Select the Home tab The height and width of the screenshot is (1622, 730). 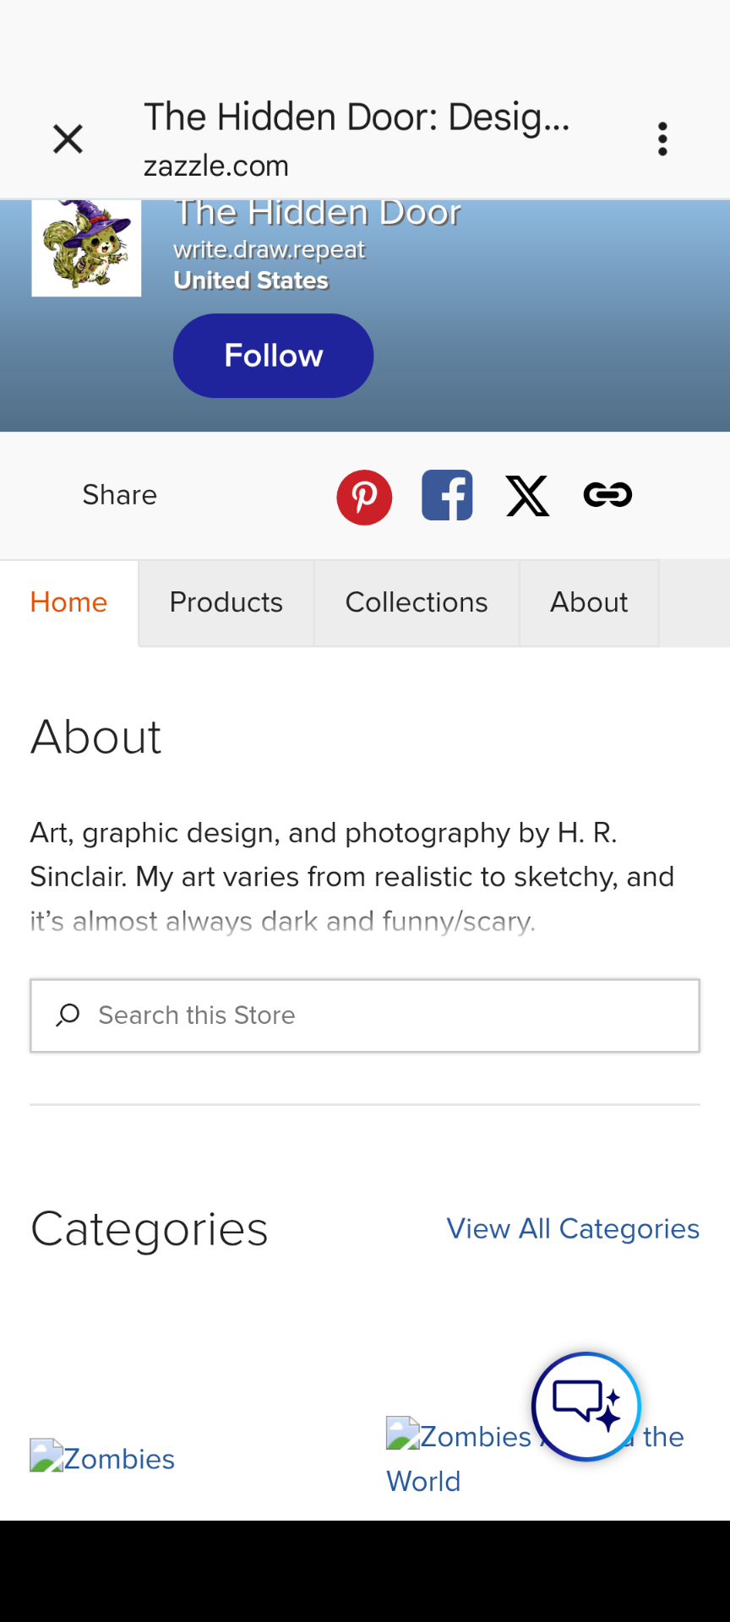click(x=68, y=602)
